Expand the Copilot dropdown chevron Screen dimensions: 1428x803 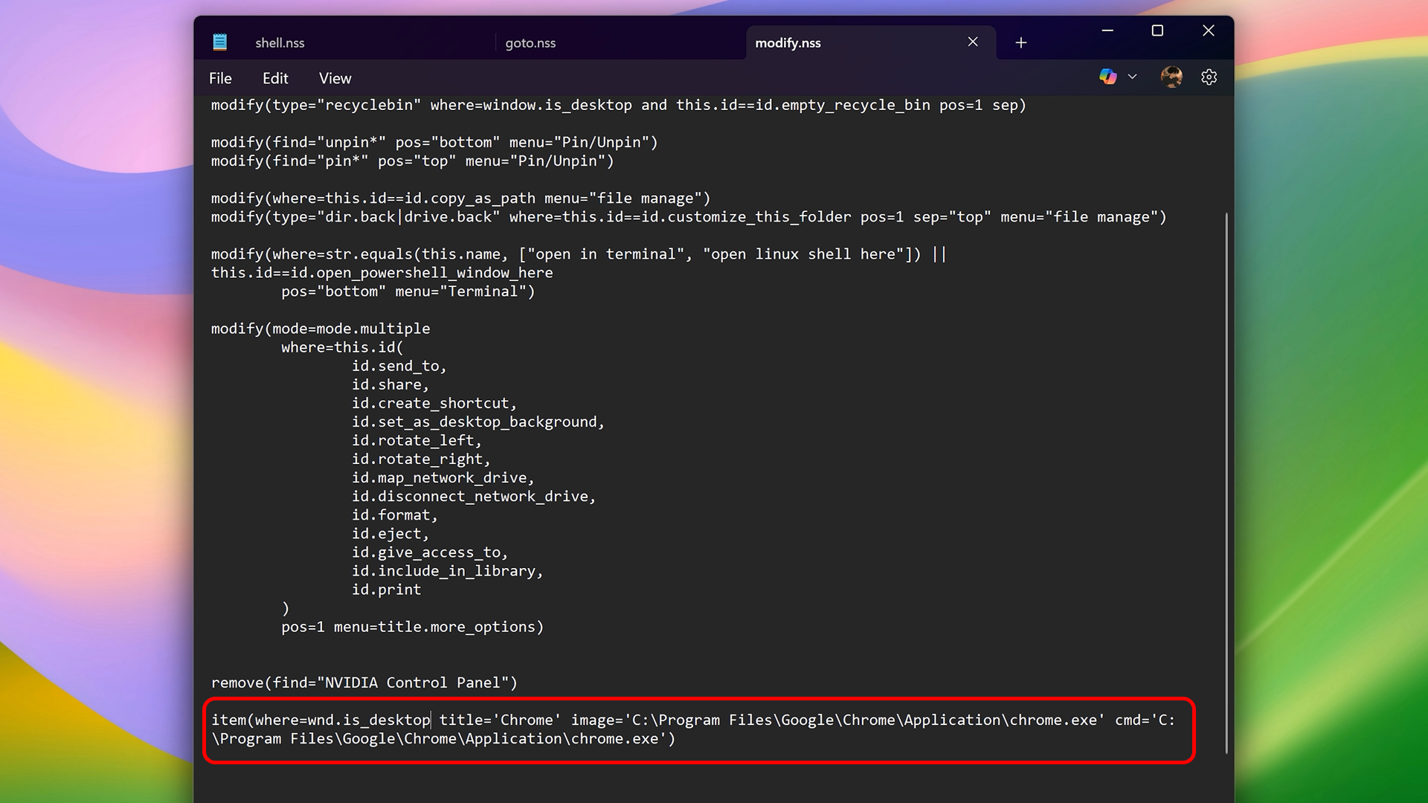click(x=1133, y=77)
